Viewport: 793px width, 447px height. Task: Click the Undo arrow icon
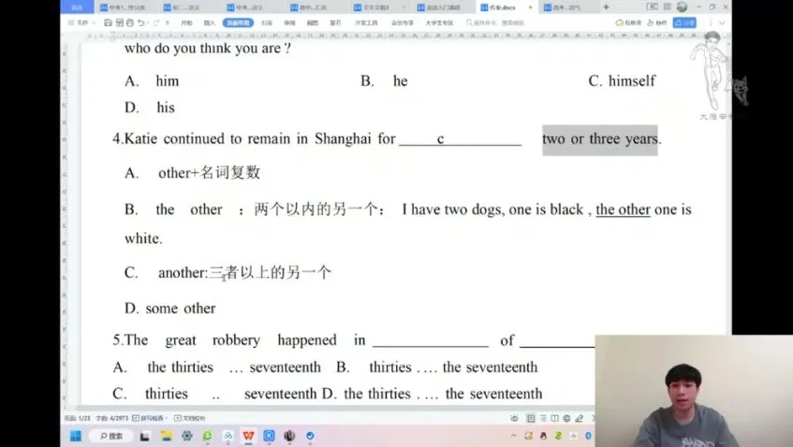tap(140, 22)
